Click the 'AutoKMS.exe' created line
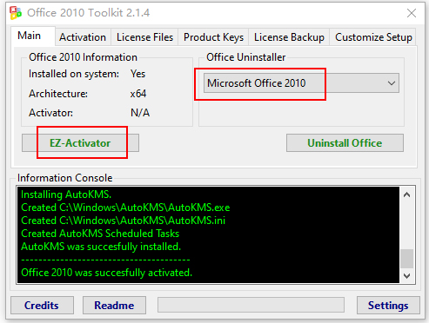 (125, 208)
